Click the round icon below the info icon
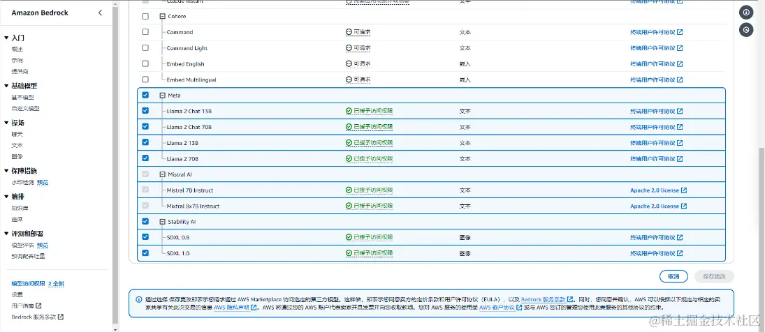 tap(746, 30)
